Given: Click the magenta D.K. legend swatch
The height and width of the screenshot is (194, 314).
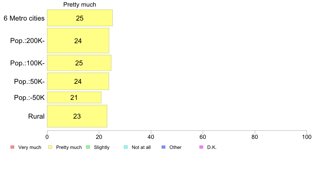Looking at the screenshot, I should 201,147.
